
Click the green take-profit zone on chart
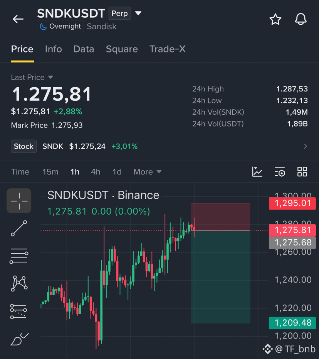point(221,277)
